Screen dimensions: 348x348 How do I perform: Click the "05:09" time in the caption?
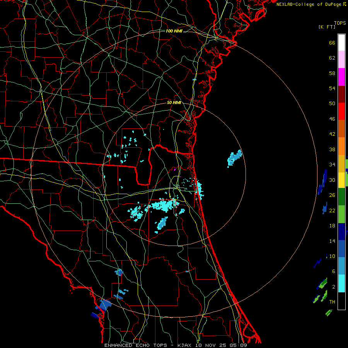[238, 345]
